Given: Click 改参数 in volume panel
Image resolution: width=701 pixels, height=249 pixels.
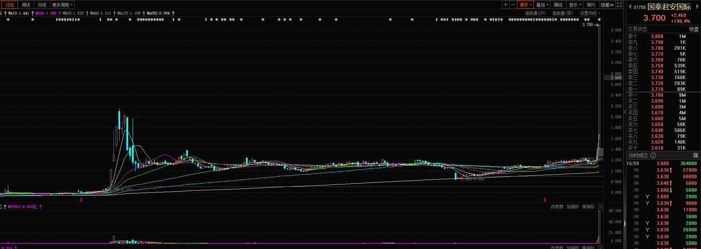Looking at the screenshot, I should 557,207.
